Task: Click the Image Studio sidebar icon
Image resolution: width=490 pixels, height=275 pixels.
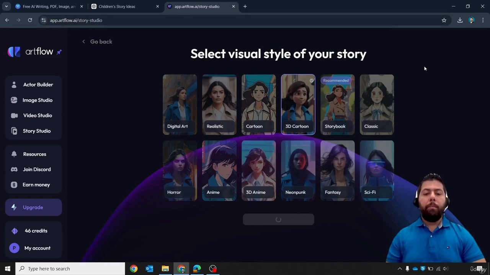Action: click(x=14, y=100)
